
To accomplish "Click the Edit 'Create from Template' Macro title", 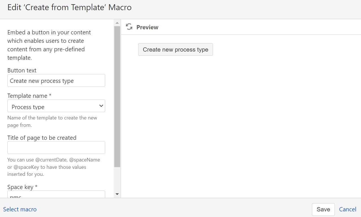I will click(69, 7).
